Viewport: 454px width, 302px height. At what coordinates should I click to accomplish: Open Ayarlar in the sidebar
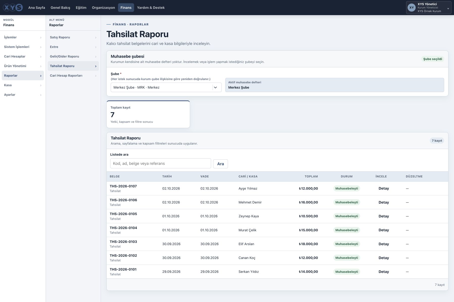point(23,95)
